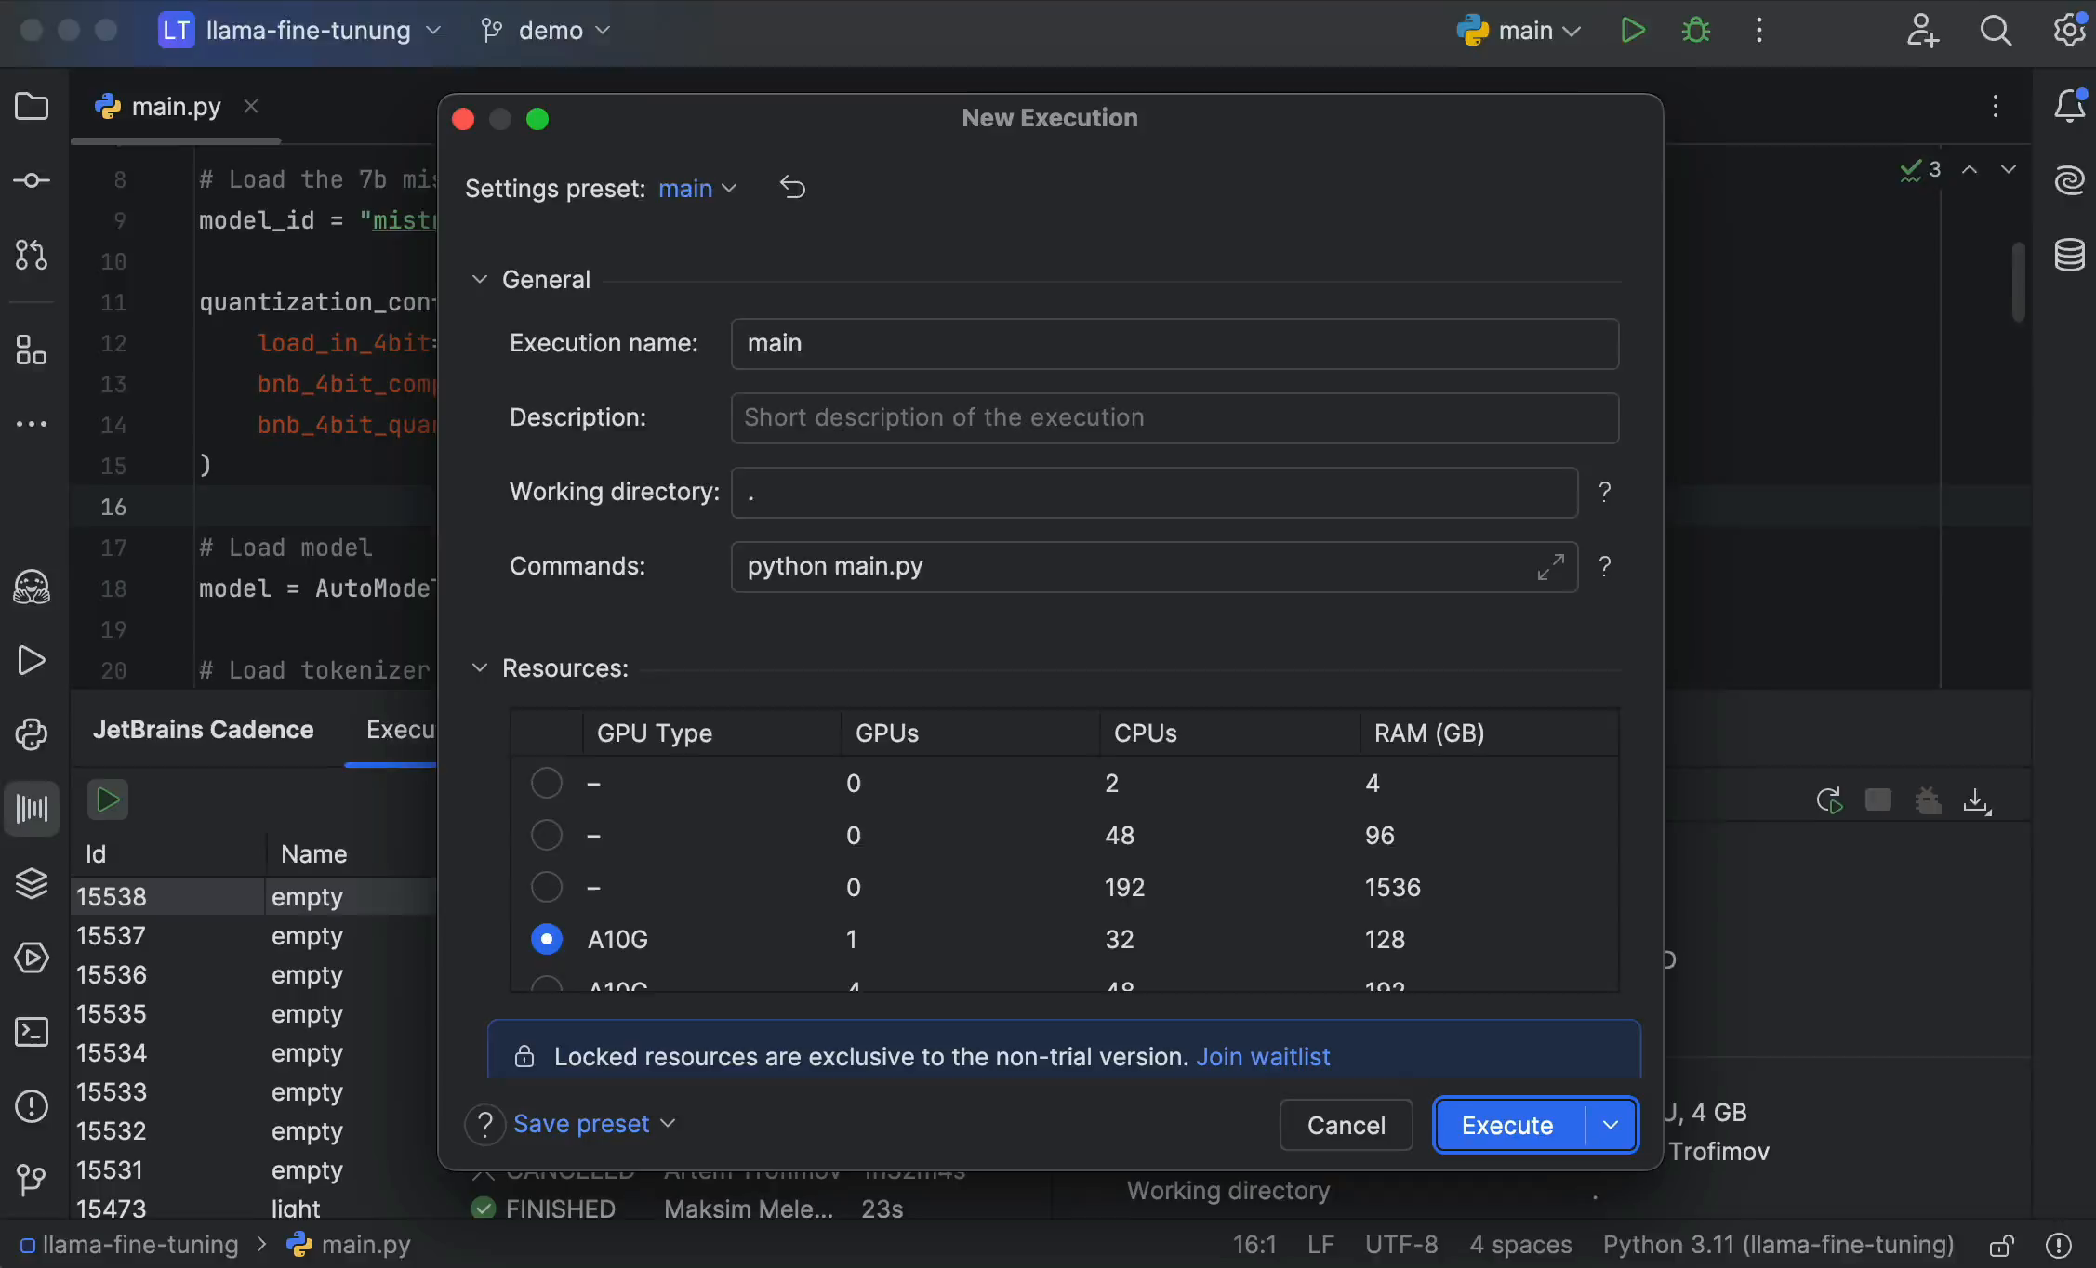Open Search Everywhere magnifier

[1996, 31]
